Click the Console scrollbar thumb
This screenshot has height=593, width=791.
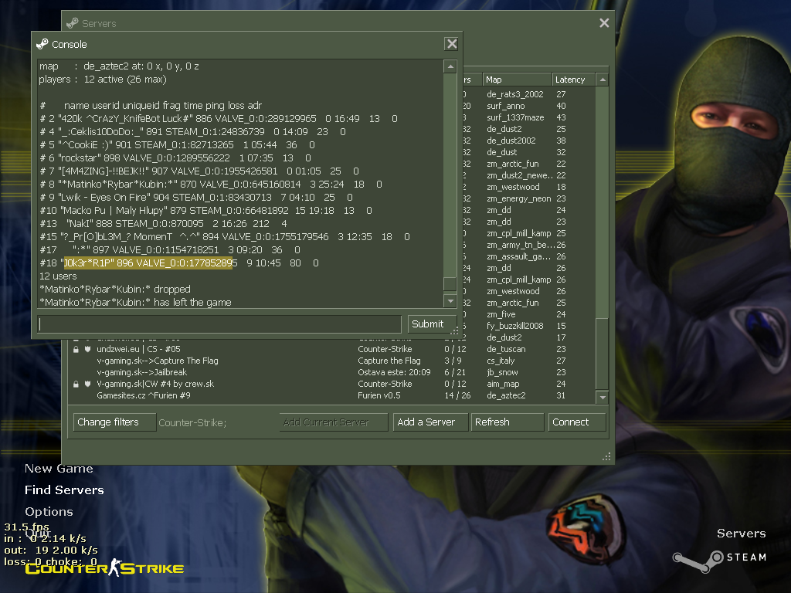(450, 284)
